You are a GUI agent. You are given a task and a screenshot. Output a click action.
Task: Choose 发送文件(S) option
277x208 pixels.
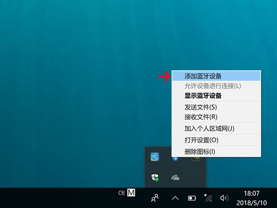200,107
